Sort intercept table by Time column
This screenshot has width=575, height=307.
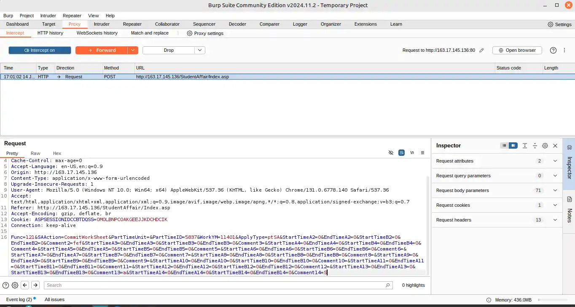tap(19, 68)
